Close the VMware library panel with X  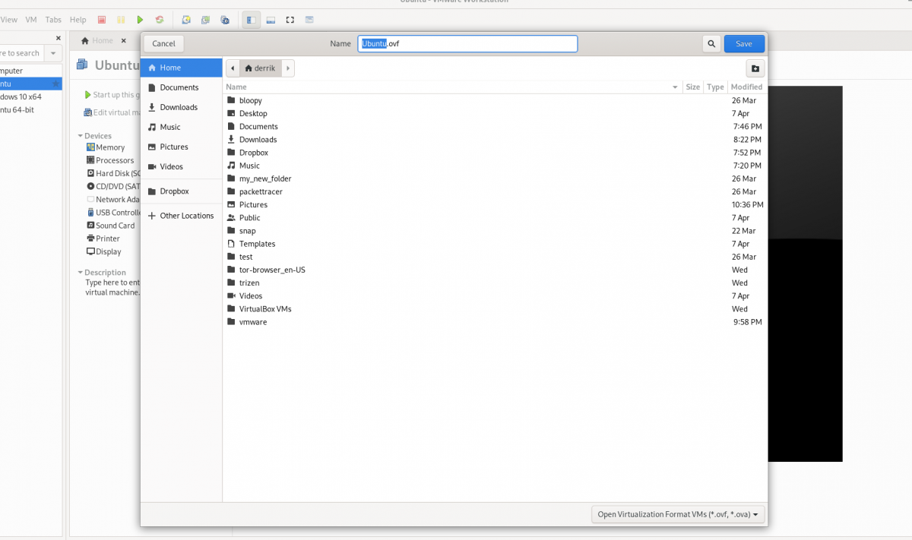click(59, 38)
